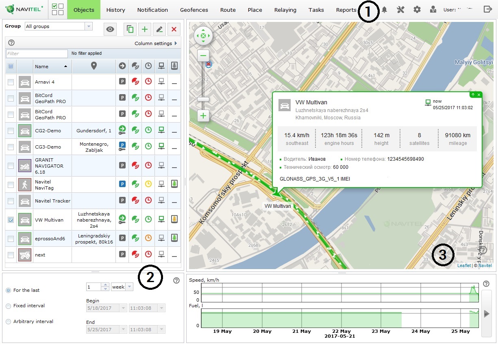The width and height of the screenshot is (498, 345).
Task: Toggle the eye visibility button
Action: (x=110, y=29)
